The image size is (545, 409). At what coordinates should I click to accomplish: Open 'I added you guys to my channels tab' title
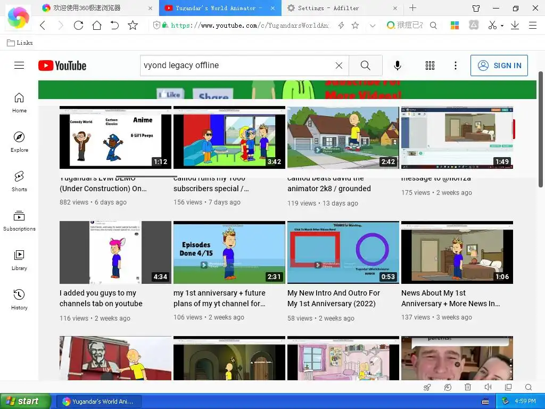click(101, 298)
